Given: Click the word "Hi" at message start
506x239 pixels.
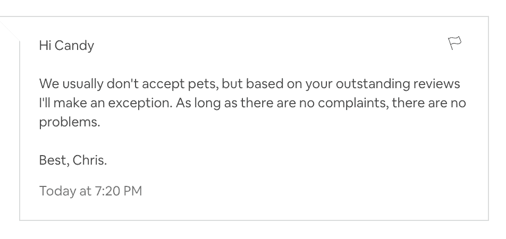Looking at the screenshot, I should click(x=45, y=46).
